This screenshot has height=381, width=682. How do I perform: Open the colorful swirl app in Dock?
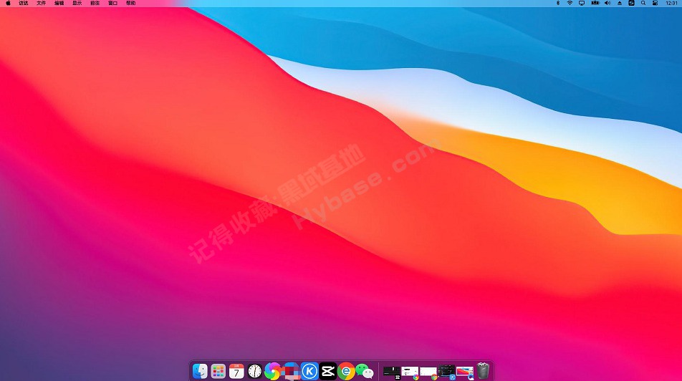click(273, 371)
